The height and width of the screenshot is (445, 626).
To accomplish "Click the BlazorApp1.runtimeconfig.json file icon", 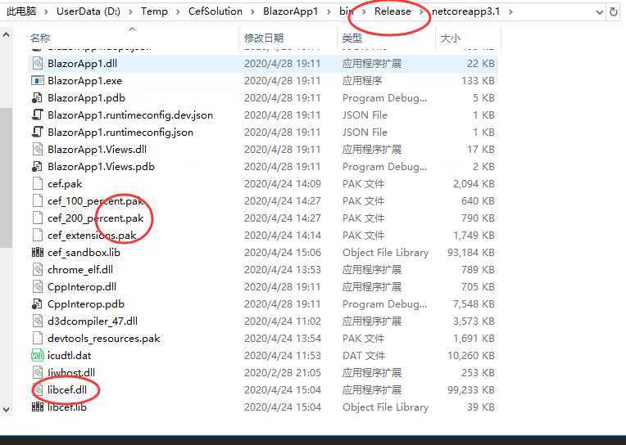I will 37,133.
